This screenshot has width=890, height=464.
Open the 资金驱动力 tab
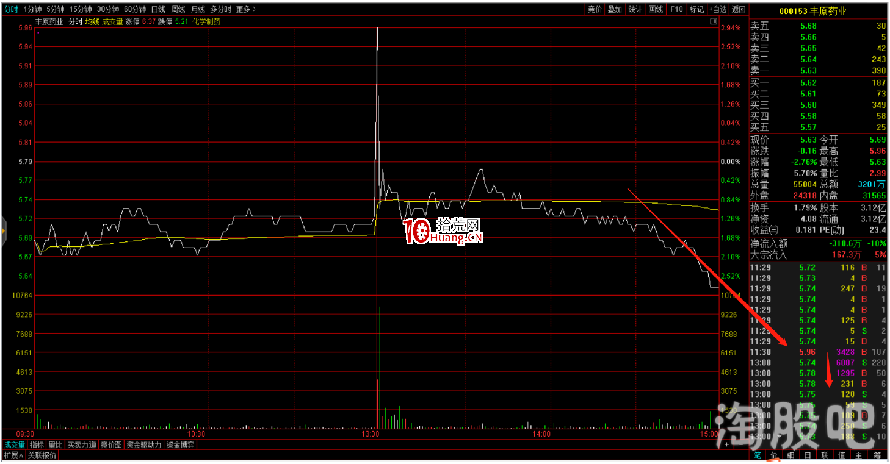tap(144, 445)
